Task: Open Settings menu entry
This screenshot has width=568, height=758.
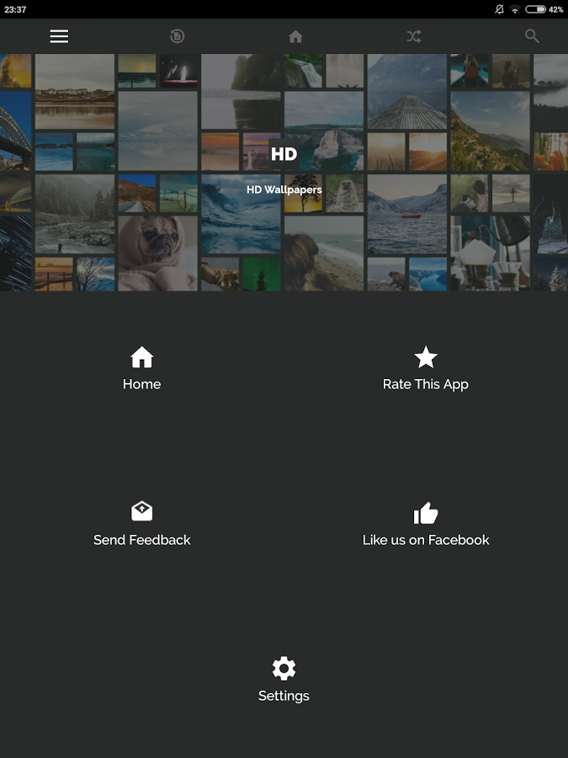Action: [284, 697]
